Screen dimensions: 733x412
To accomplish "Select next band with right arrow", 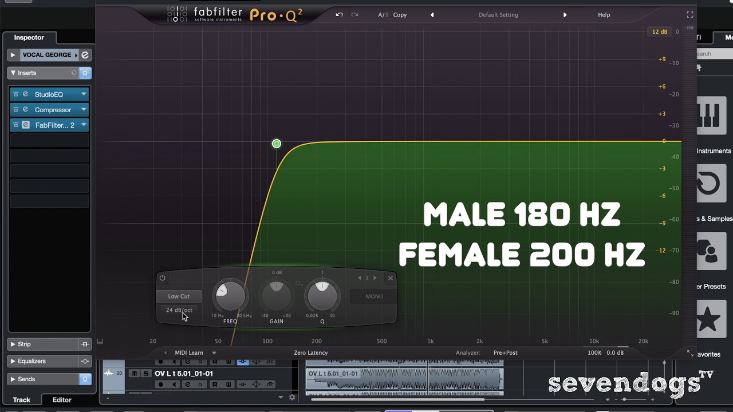I will click(x=375, y=278).
